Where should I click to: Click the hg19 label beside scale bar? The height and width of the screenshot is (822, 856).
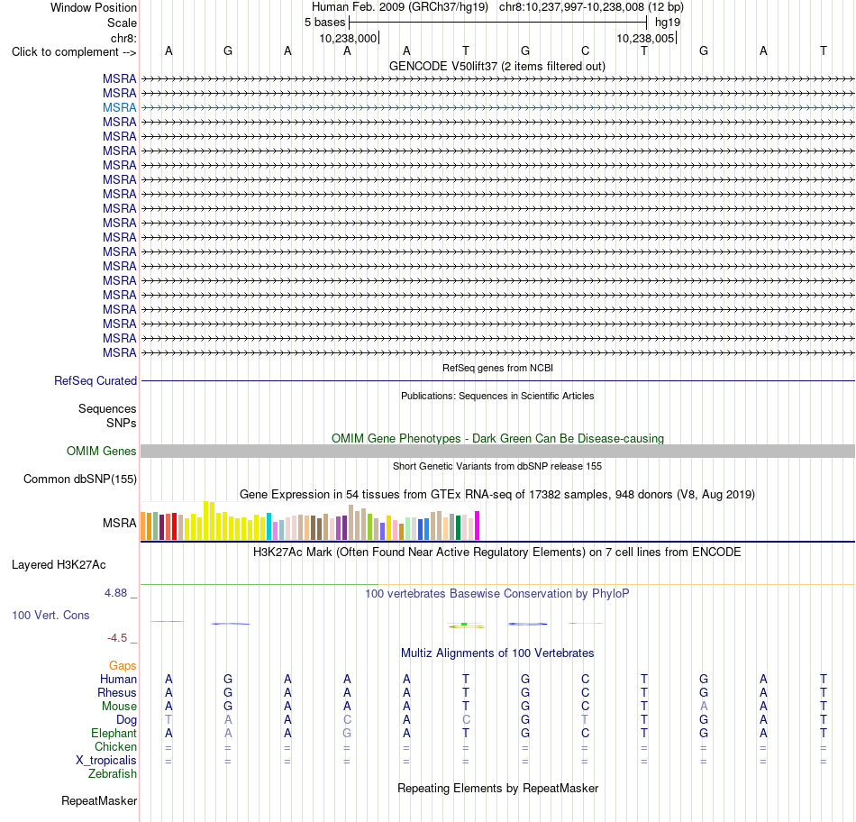click(x=668, y=23)
